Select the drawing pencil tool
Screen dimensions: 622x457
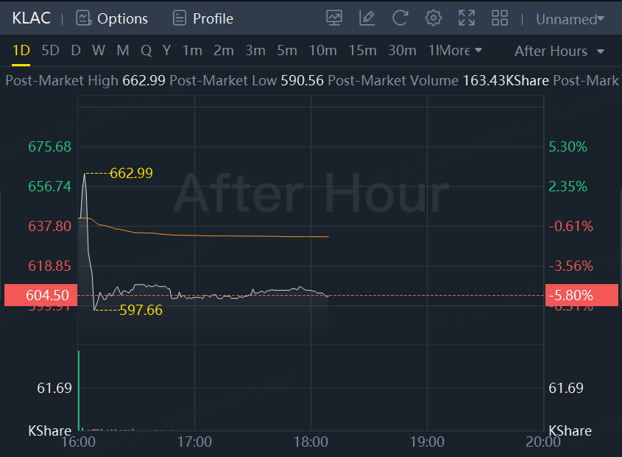367,18
